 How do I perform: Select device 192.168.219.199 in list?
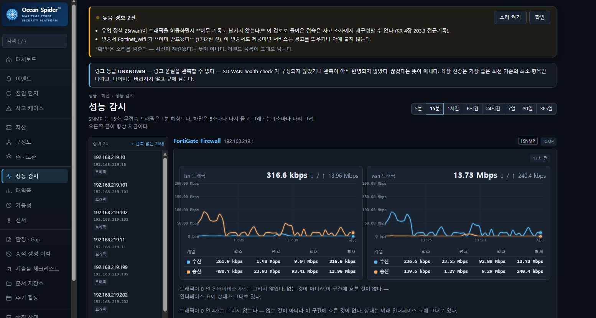tap(126, 274)
